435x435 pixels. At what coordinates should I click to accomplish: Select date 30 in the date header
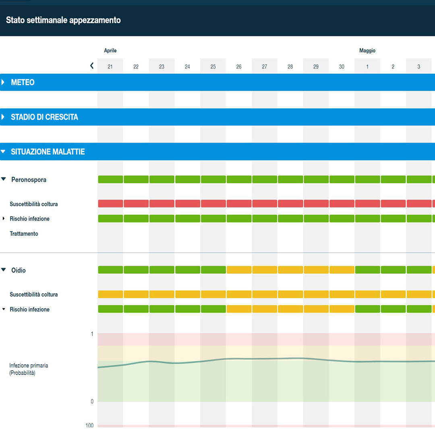(x=342, y=67)
